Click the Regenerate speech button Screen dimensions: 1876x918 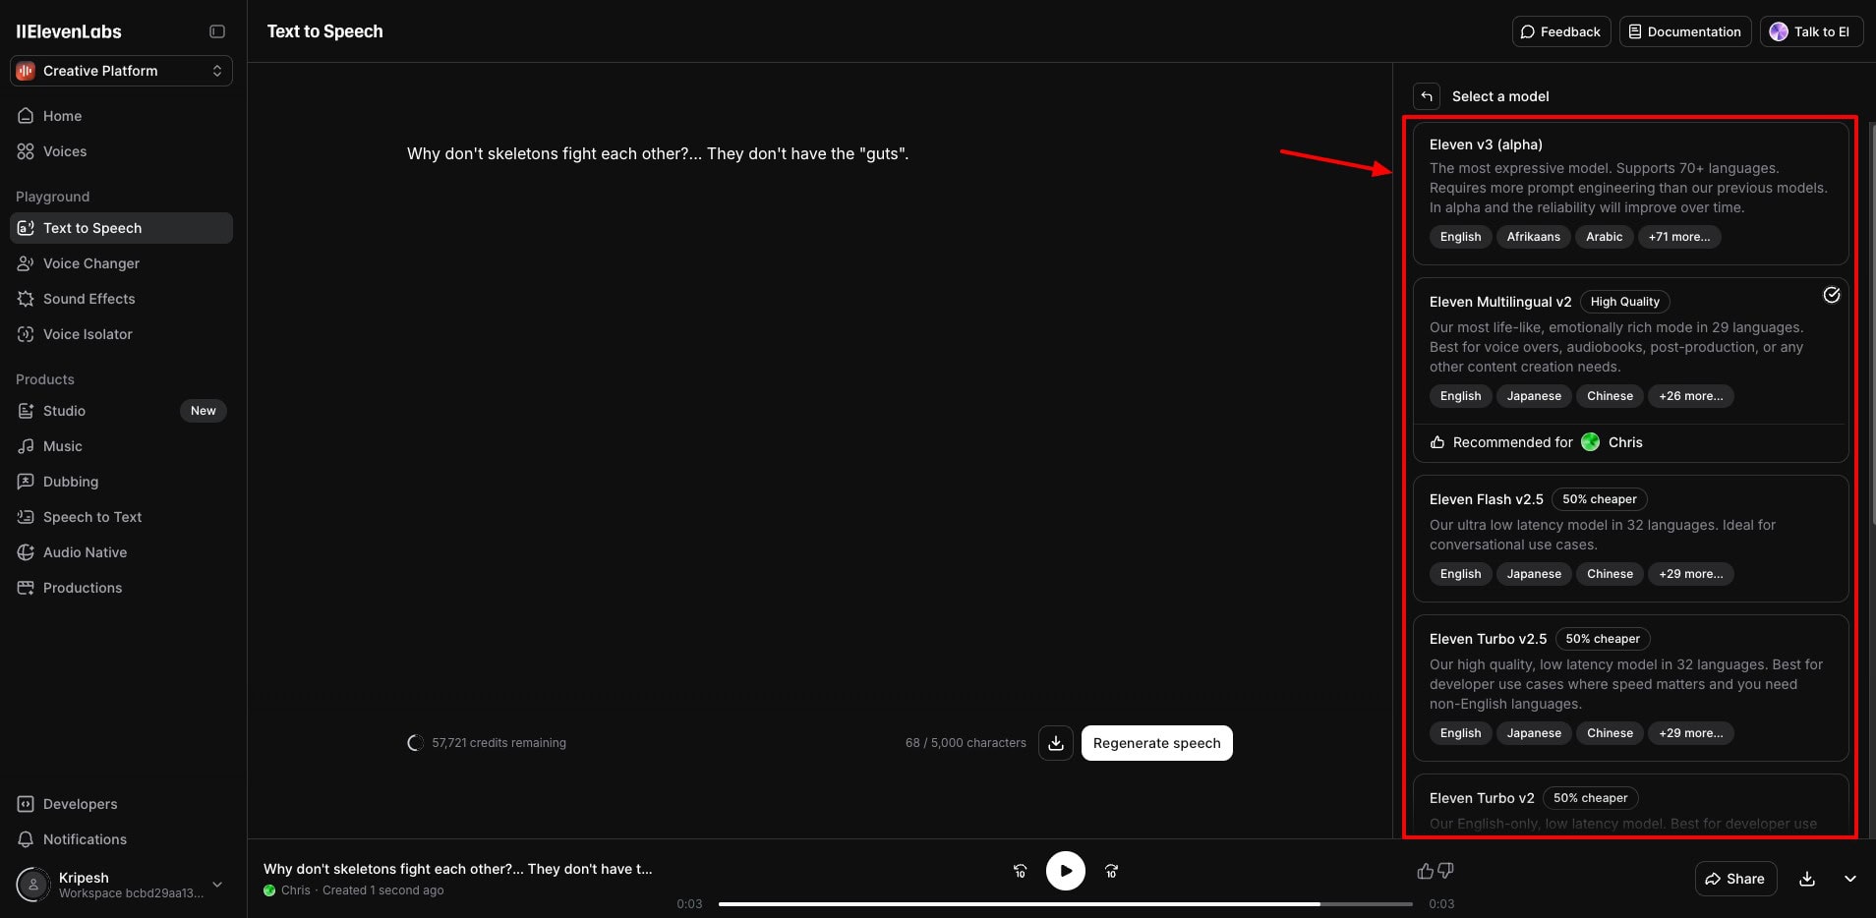(1156, 743)
